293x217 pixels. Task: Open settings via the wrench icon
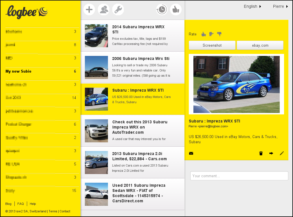coord(118,9)
